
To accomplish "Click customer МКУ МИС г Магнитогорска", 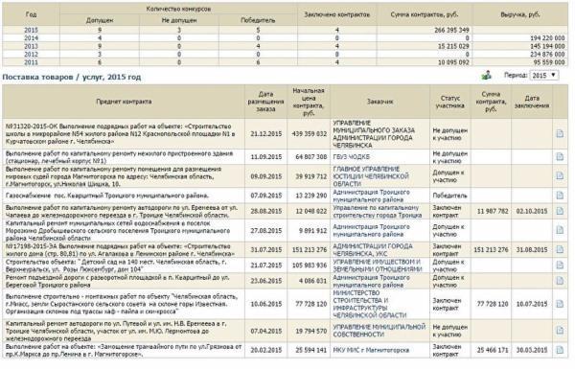I will tap(371, 350).
